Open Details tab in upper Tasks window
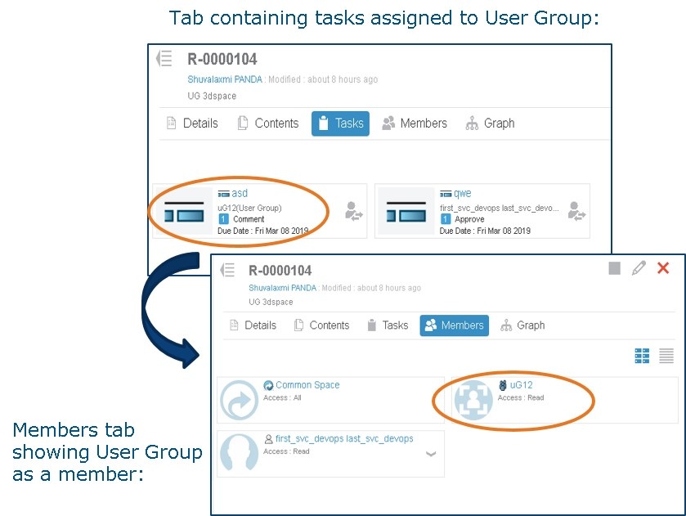Viewport: 686px width, 516px height. (x=192, y=123)
